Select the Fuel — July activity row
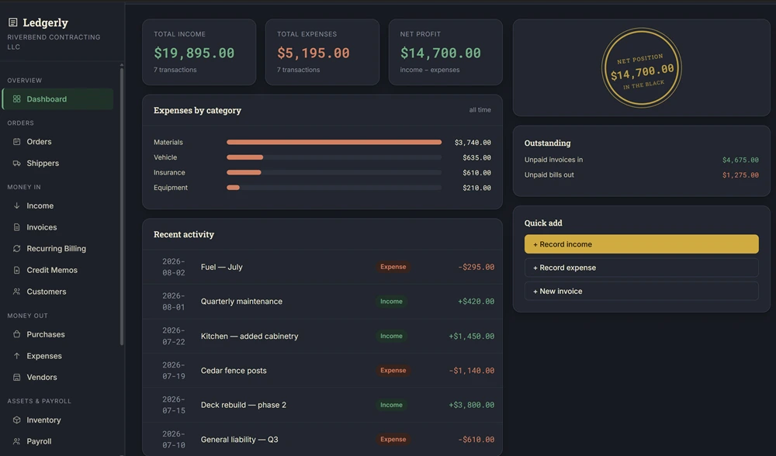Screen dimensions: 776x456 pos(322,267)
